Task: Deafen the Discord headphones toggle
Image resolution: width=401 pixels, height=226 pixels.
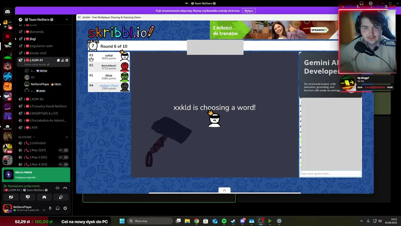Action: 58,208
